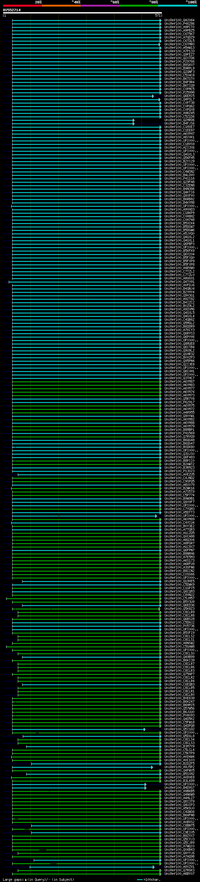Open hit UniRef100_B8MBP1
This screenshot has width=200, height=882.
tap(179, 430)
